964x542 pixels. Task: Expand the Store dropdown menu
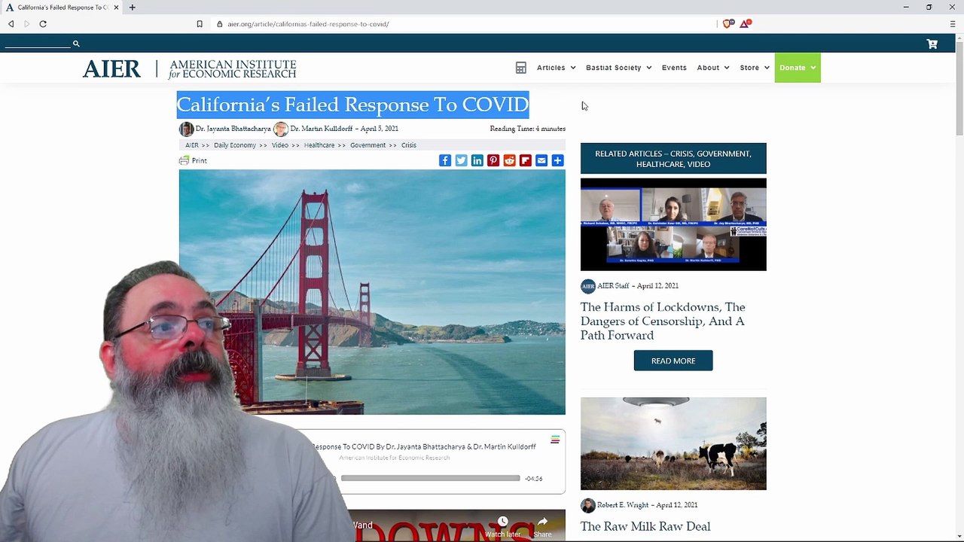coord(754,68)
